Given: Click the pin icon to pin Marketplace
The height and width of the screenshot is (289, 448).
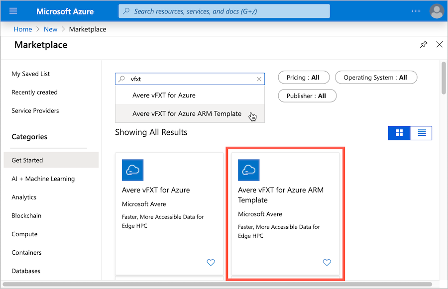Looking at the screenshot, I should (424, 44).
